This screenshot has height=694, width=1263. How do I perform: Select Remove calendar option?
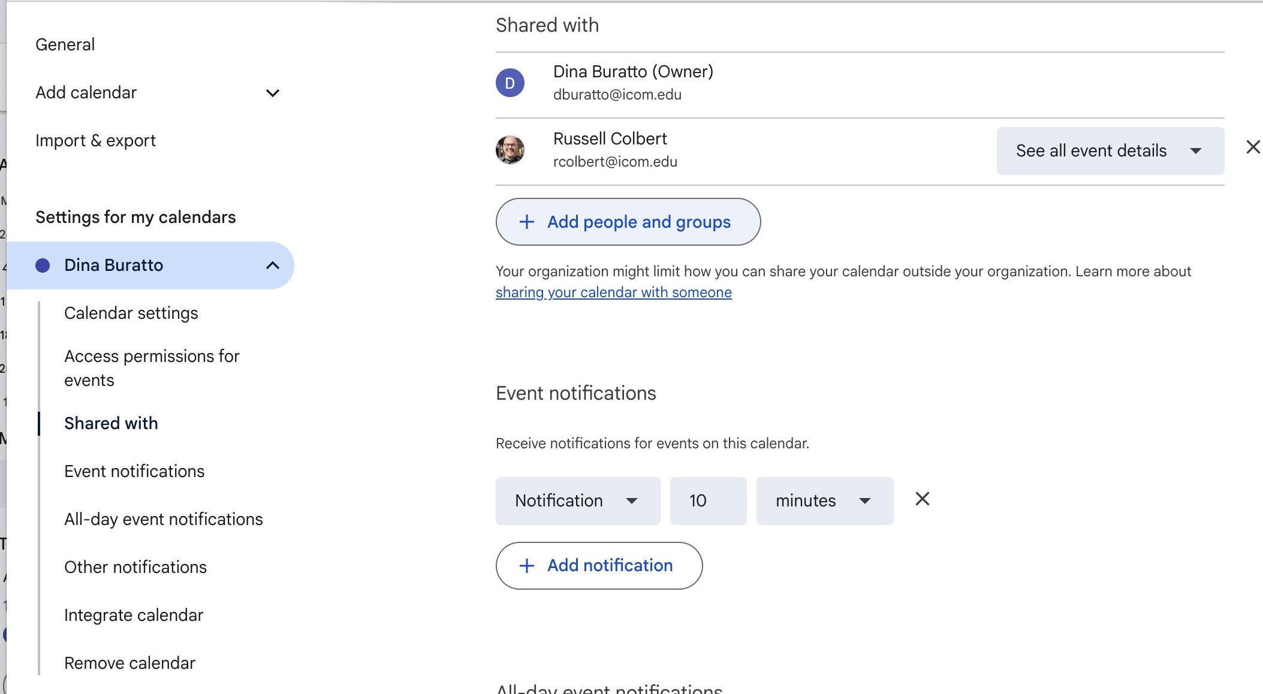[x=129, y=663]
